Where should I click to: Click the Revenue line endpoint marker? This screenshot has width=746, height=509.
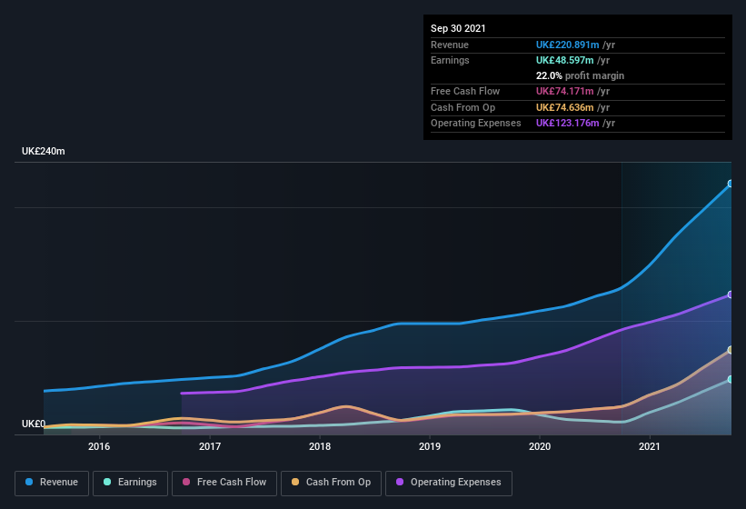click(731, 184)
